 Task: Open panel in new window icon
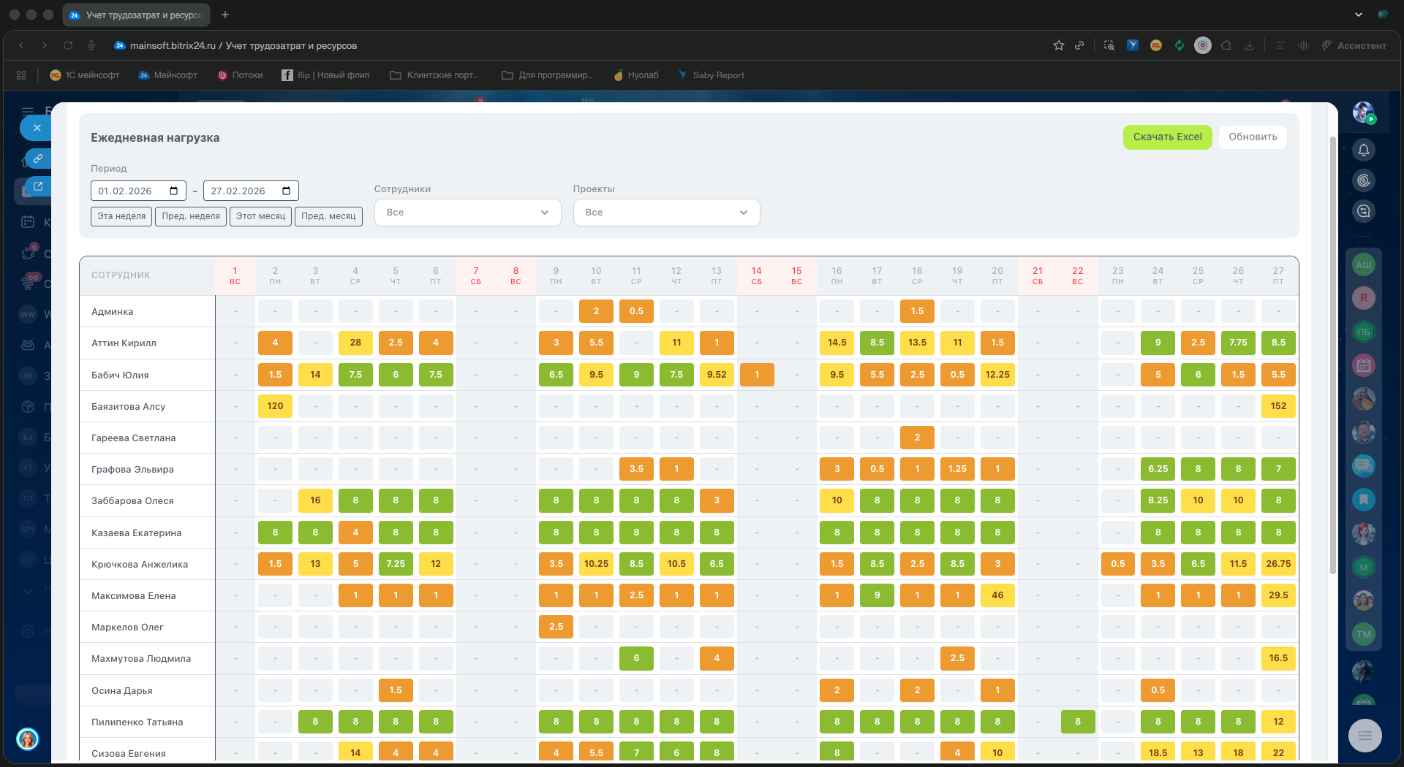[37, 186]
